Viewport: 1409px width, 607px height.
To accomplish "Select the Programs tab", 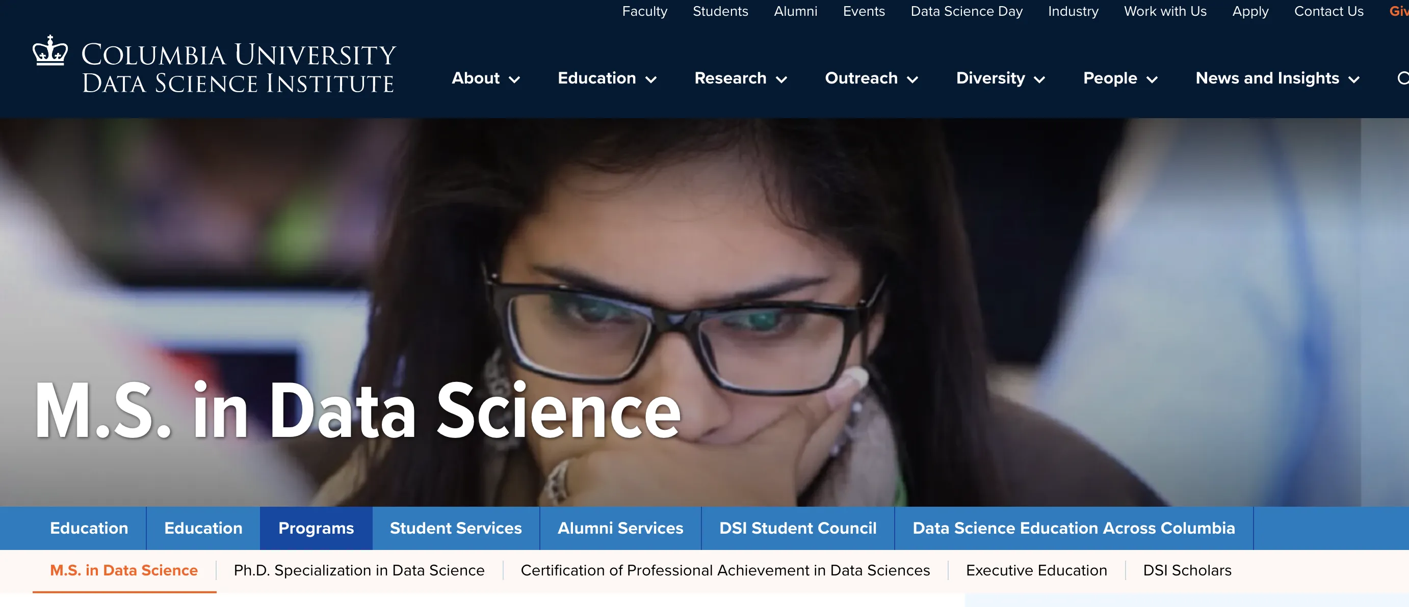I will click(316, 528).
